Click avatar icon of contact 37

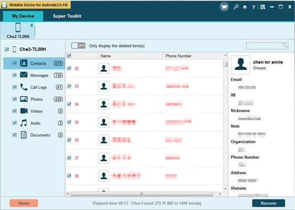pos(103,158)
